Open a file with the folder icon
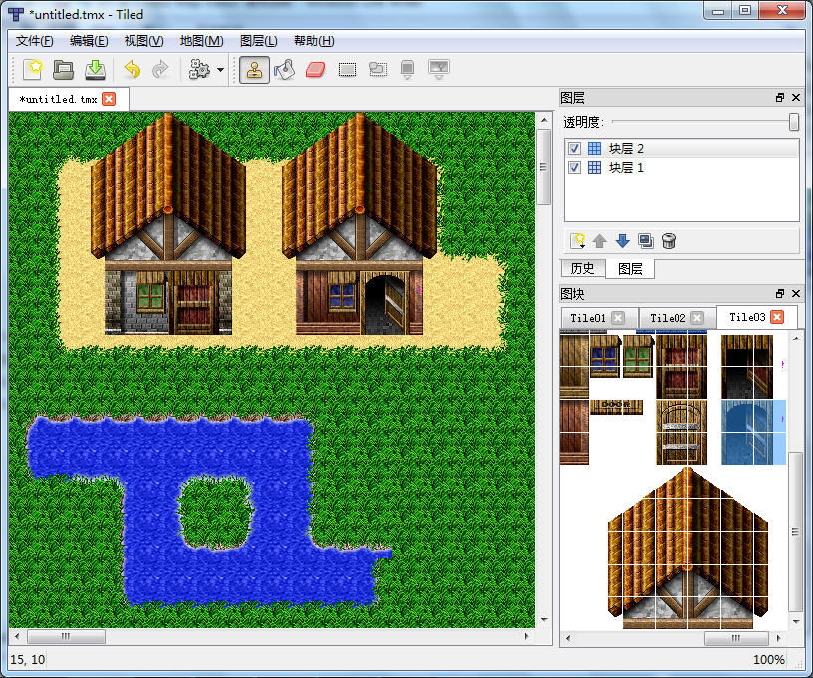This screenshot has width=813, height=678. tap(63, 69)
